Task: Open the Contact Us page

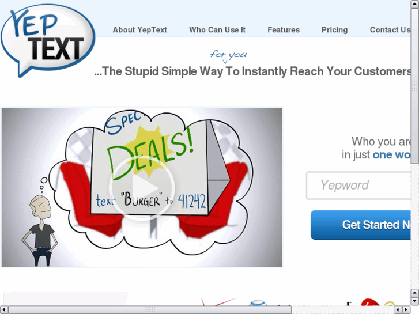Action: pos(390,29)
